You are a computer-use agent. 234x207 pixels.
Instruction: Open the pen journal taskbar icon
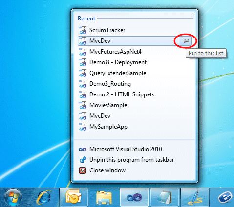pos(195,197)
